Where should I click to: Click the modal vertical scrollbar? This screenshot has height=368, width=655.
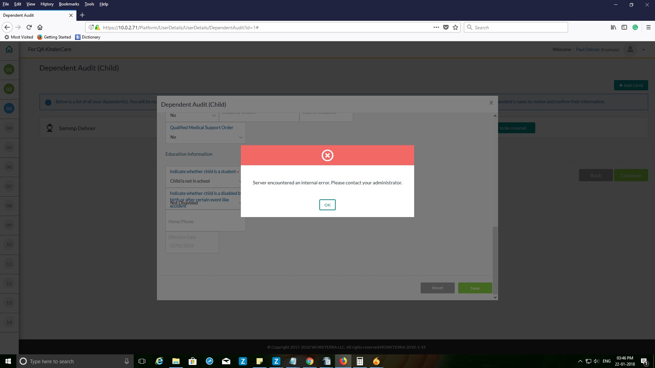pos(495,259)
